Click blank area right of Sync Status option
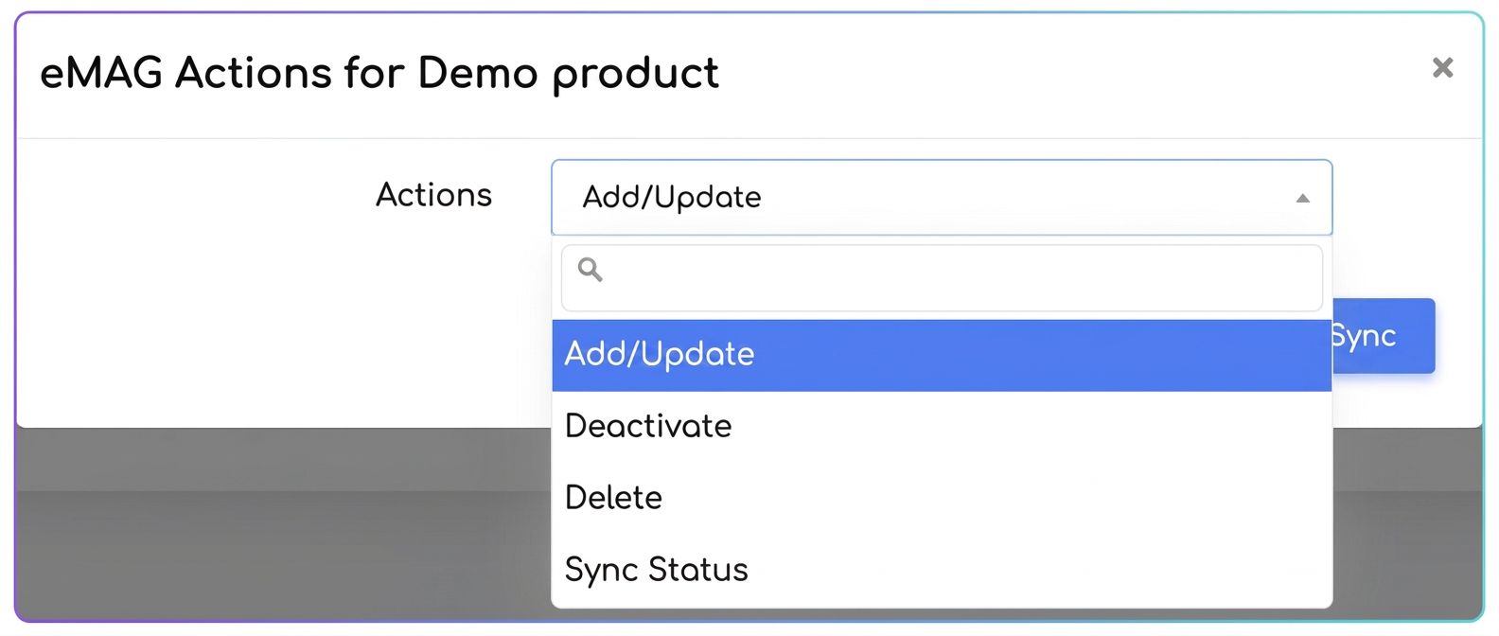 click(x=1041, y=570)
